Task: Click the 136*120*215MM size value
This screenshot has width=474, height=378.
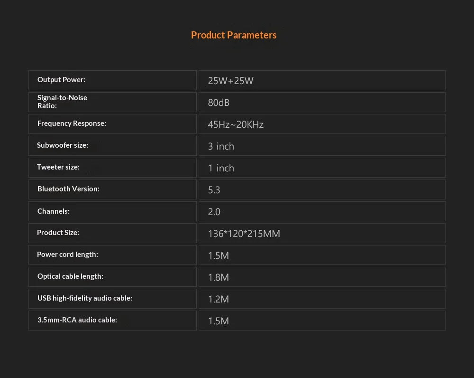Action: click(x=244, y=234)
